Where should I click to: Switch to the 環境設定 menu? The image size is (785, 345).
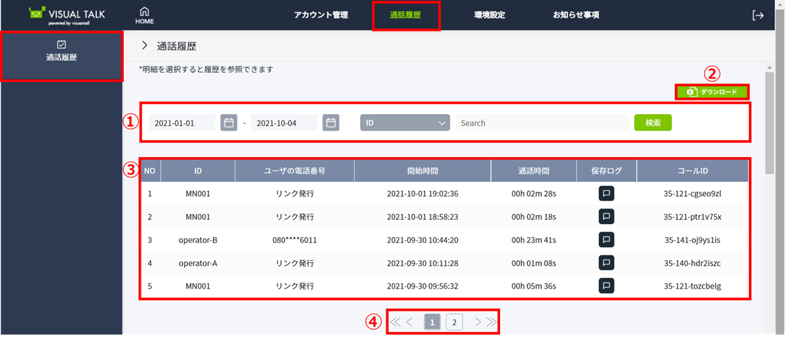(489, 15)
